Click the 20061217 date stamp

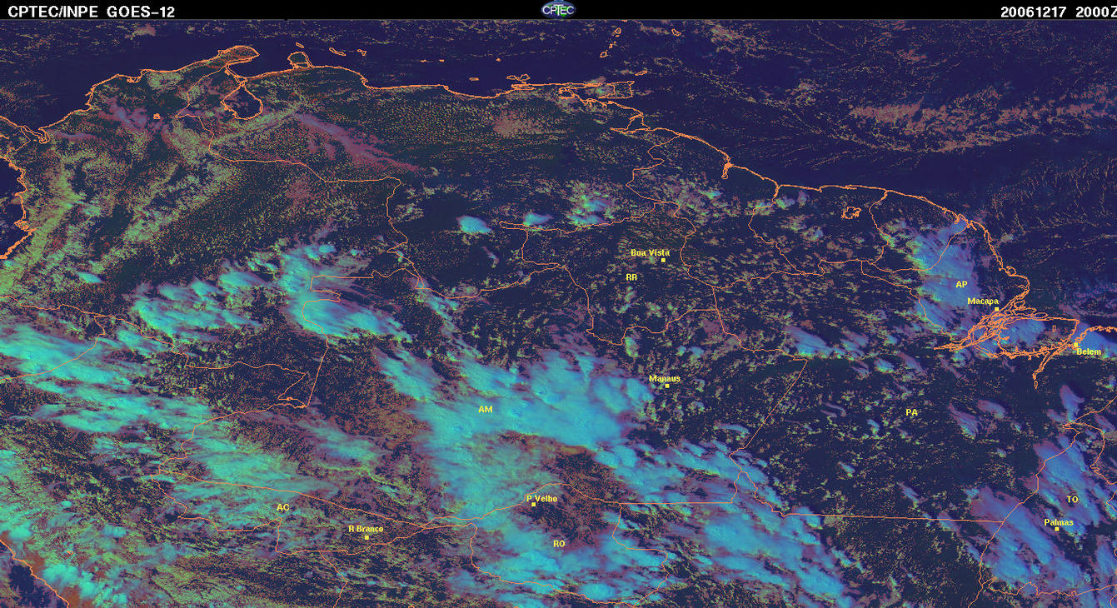tap(1033, 12)
